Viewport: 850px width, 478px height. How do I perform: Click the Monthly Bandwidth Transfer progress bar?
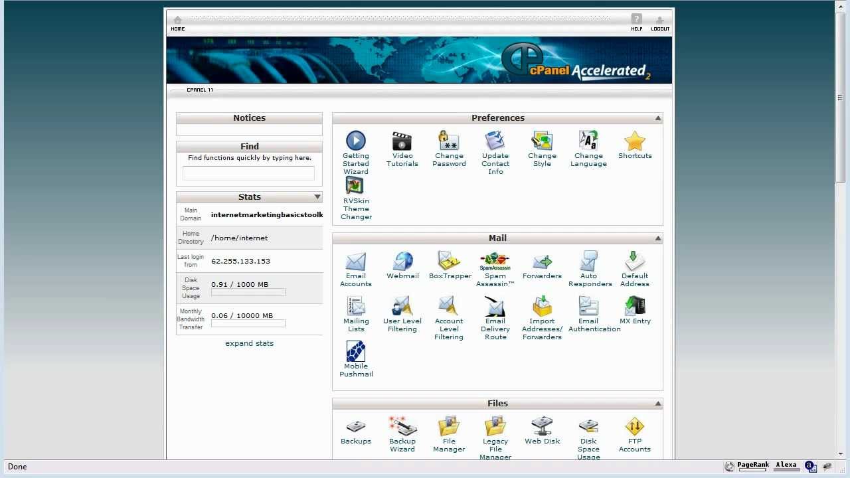pyautogui.click(x=248, y=323)
